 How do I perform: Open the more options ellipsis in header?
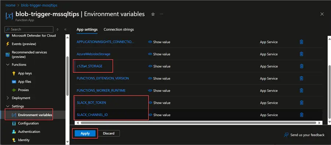[161, 14]
